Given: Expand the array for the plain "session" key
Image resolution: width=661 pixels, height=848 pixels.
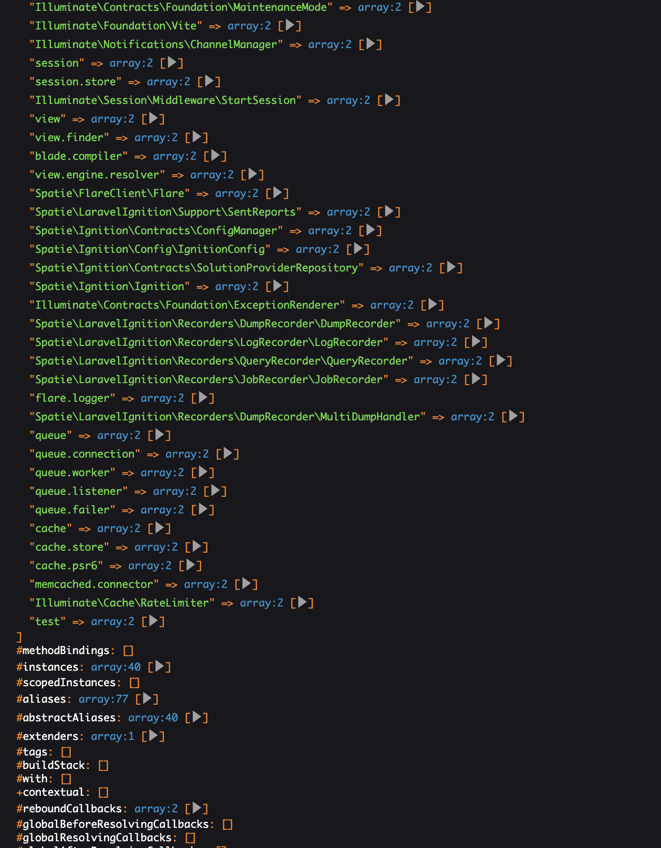Looking at the screenshot, I should point(172,63).
